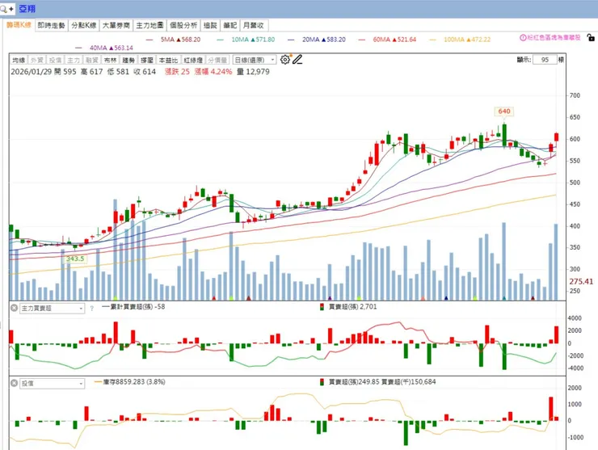Click the '60MA ▲521.64' legend text

click(394, 40)
